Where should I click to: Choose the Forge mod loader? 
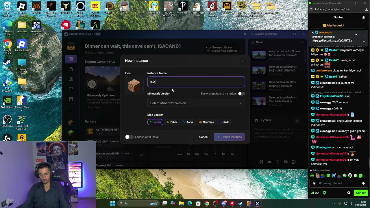click(x=188, y=122)
